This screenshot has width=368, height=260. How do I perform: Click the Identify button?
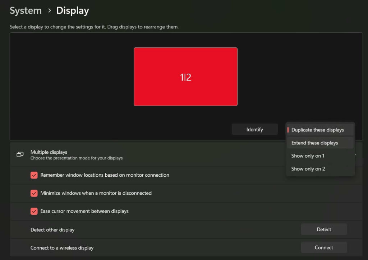click(255, 129)
